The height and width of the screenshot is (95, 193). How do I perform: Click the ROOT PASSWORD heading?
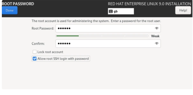[x=18, y=4]
